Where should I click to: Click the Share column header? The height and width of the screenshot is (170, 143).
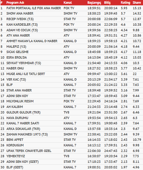pos(137,3)
